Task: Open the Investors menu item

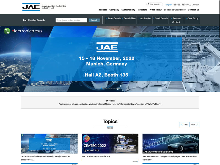Action: pyautogui.click(x=142, y=10)
